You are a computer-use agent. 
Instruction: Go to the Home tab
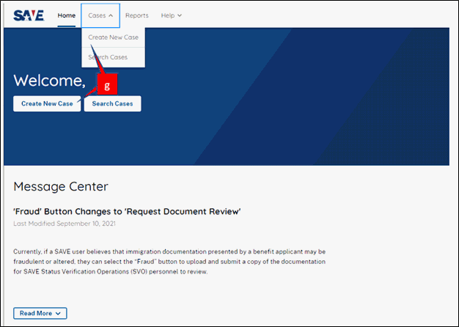pyautogui.click(x=67, y=15)
